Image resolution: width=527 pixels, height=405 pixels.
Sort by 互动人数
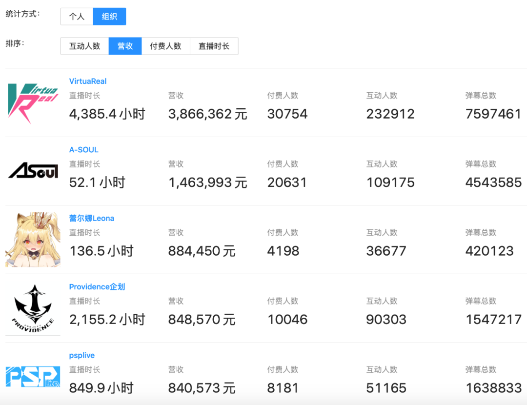[x=84, y=46]
